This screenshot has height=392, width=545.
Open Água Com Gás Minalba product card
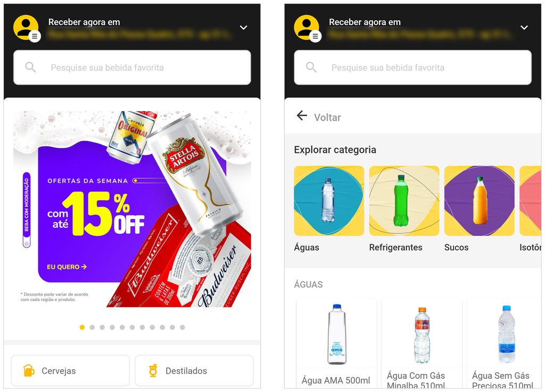pos(422,343)
